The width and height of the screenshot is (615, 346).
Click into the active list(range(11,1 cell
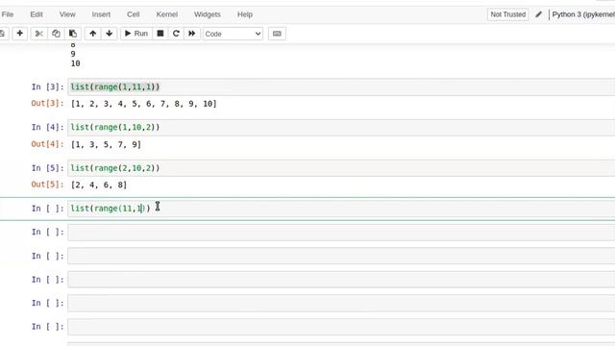tap(341, 209)
